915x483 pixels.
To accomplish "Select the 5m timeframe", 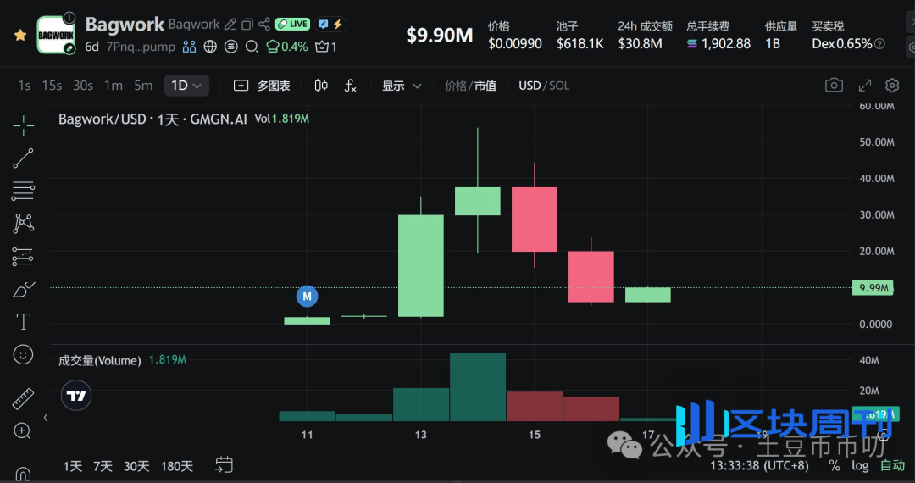I will (x=143, y=86).
